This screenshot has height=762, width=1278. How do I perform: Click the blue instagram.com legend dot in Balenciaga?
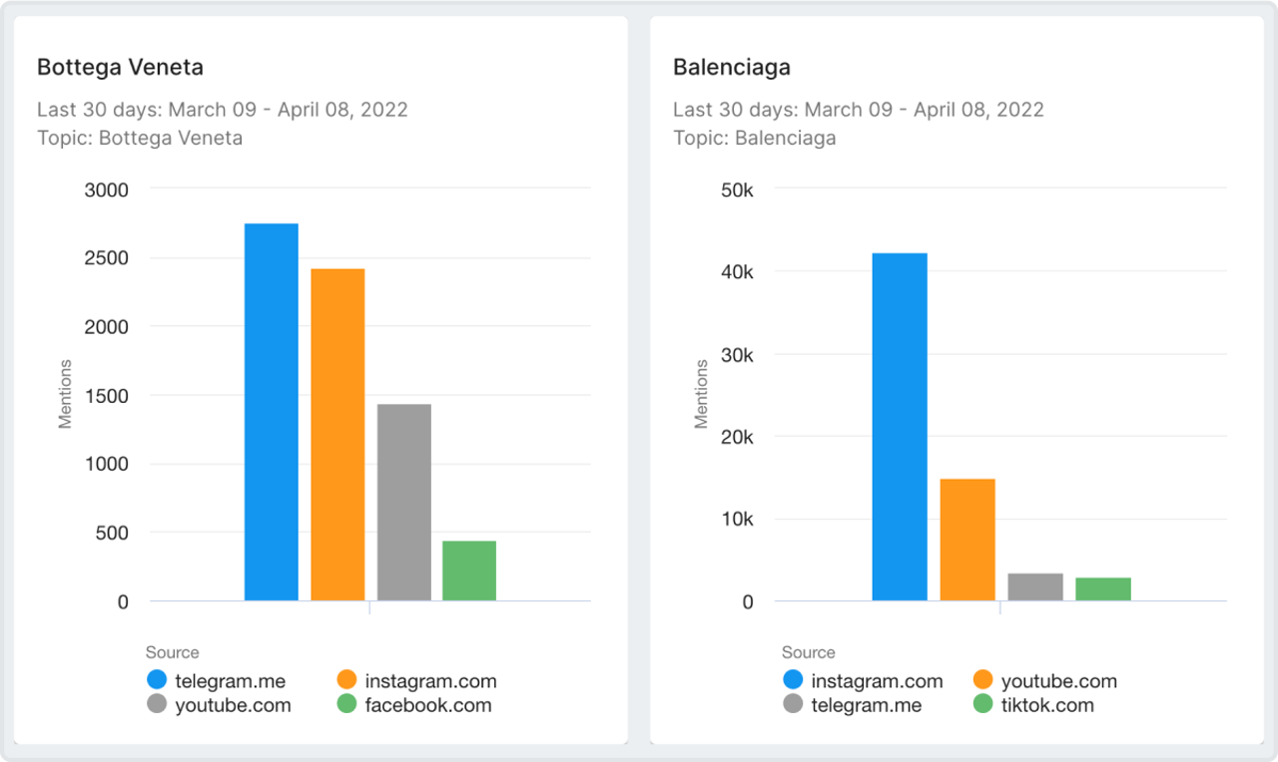[794, 680]
